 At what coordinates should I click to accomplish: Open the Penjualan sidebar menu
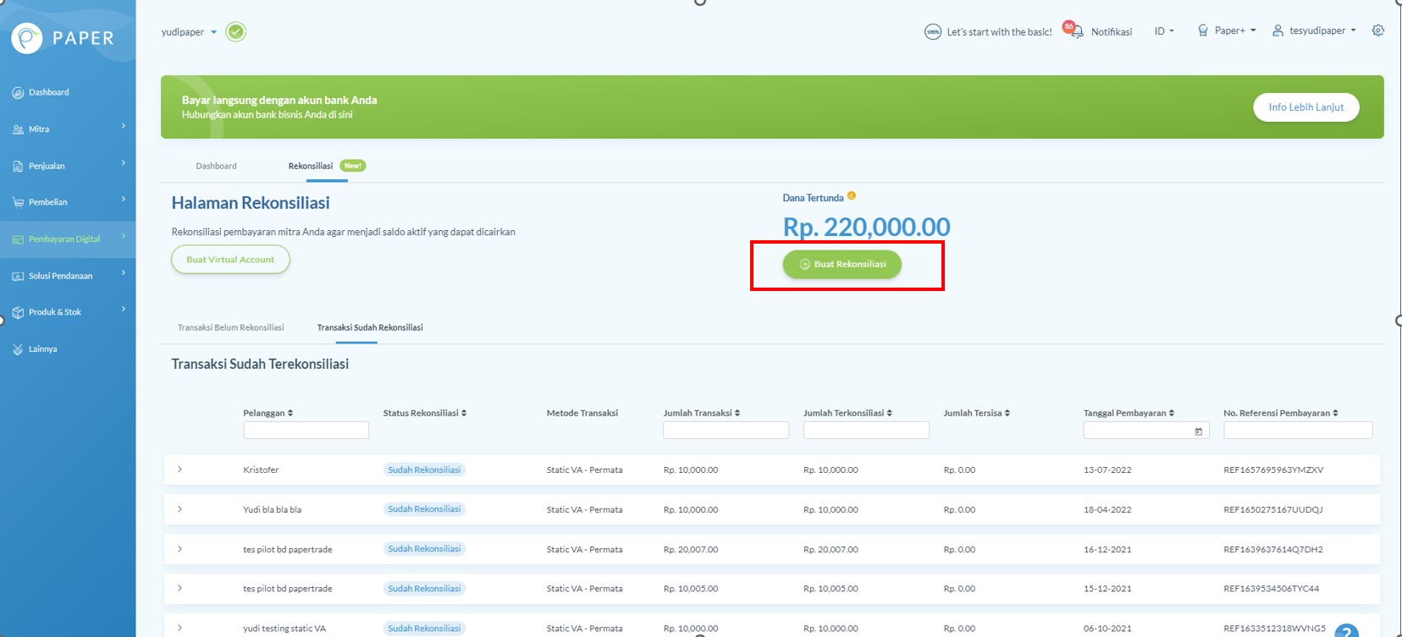click(x=47, y=166)
